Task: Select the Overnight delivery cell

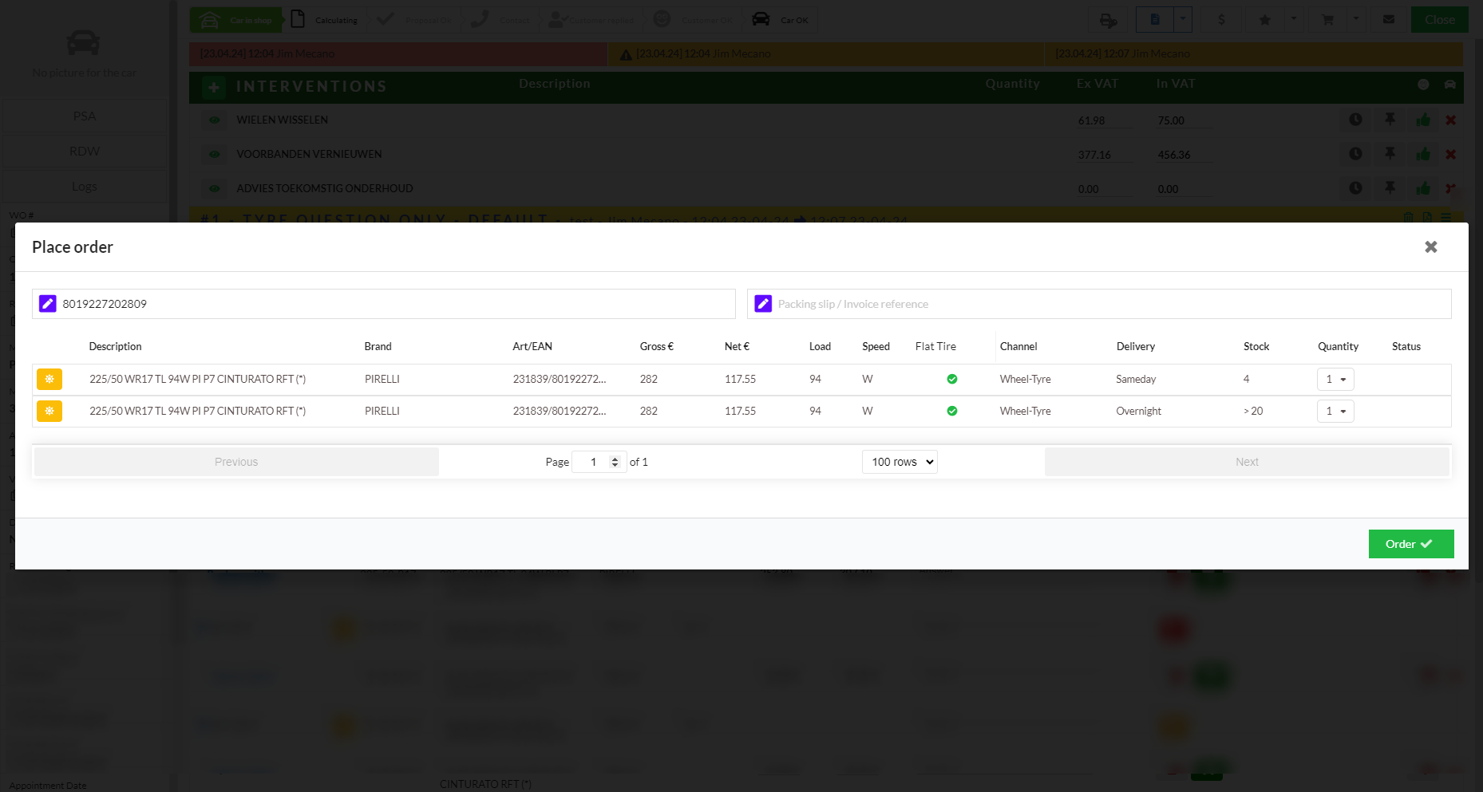Action: 1139,411
